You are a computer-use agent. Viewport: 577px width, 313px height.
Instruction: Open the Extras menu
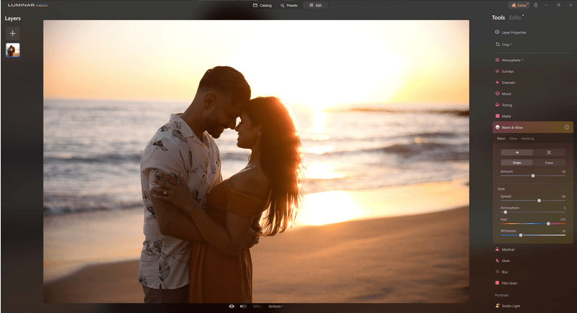pos(519,5)
